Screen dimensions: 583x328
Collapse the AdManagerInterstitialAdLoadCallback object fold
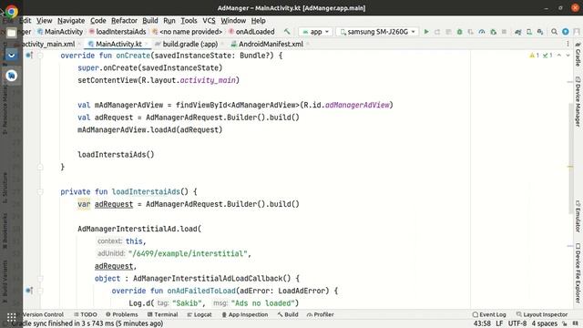pyautogui.click(x=40, y=279)
